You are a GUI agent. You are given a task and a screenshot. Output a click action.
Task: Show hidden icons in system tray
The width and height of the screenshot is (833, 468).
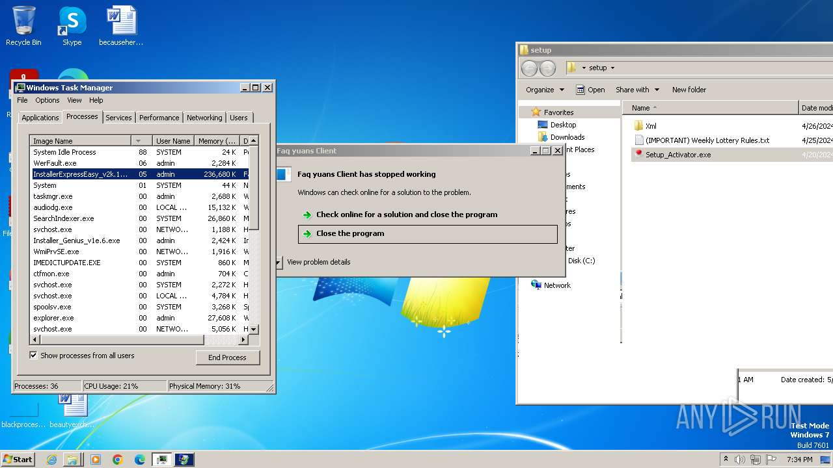[x=726, y=460]
